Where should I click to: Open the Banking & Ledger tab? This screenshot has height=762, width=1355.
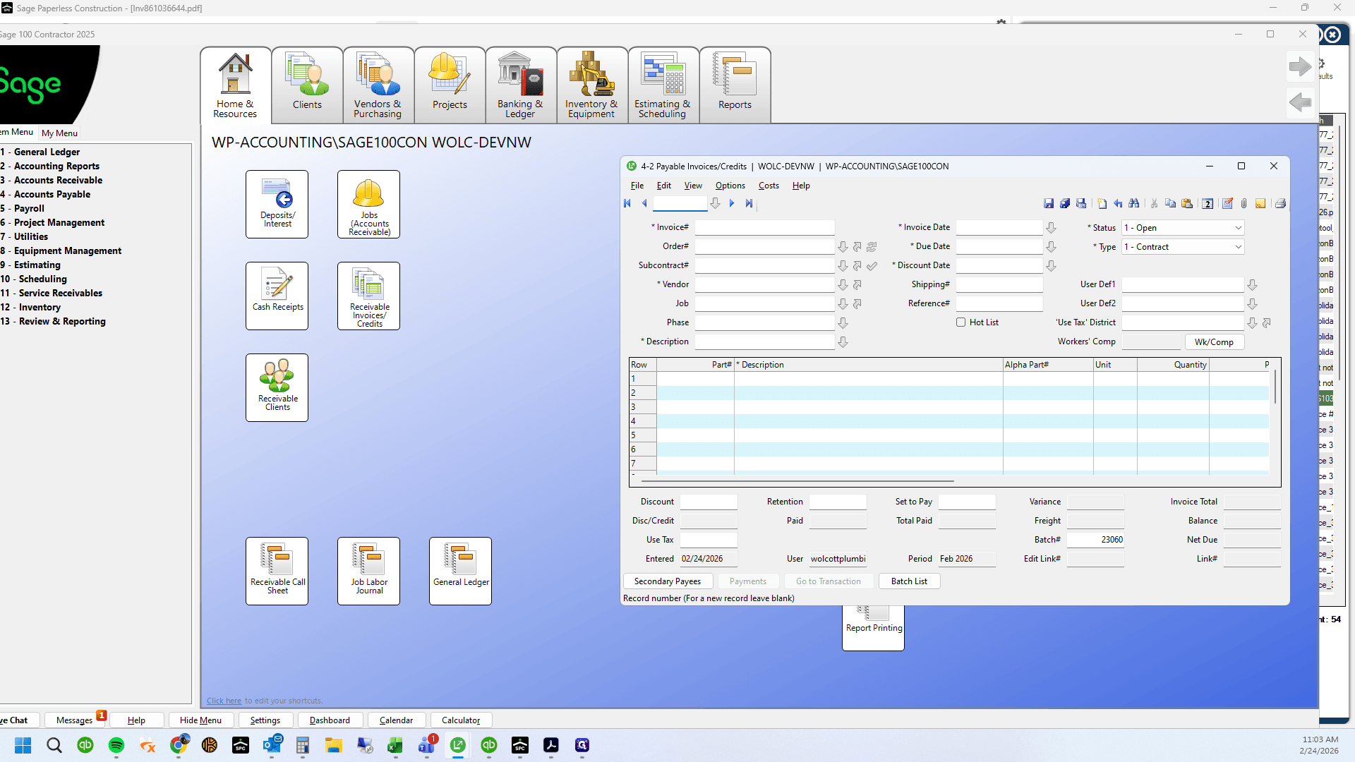tap(521, 85)
